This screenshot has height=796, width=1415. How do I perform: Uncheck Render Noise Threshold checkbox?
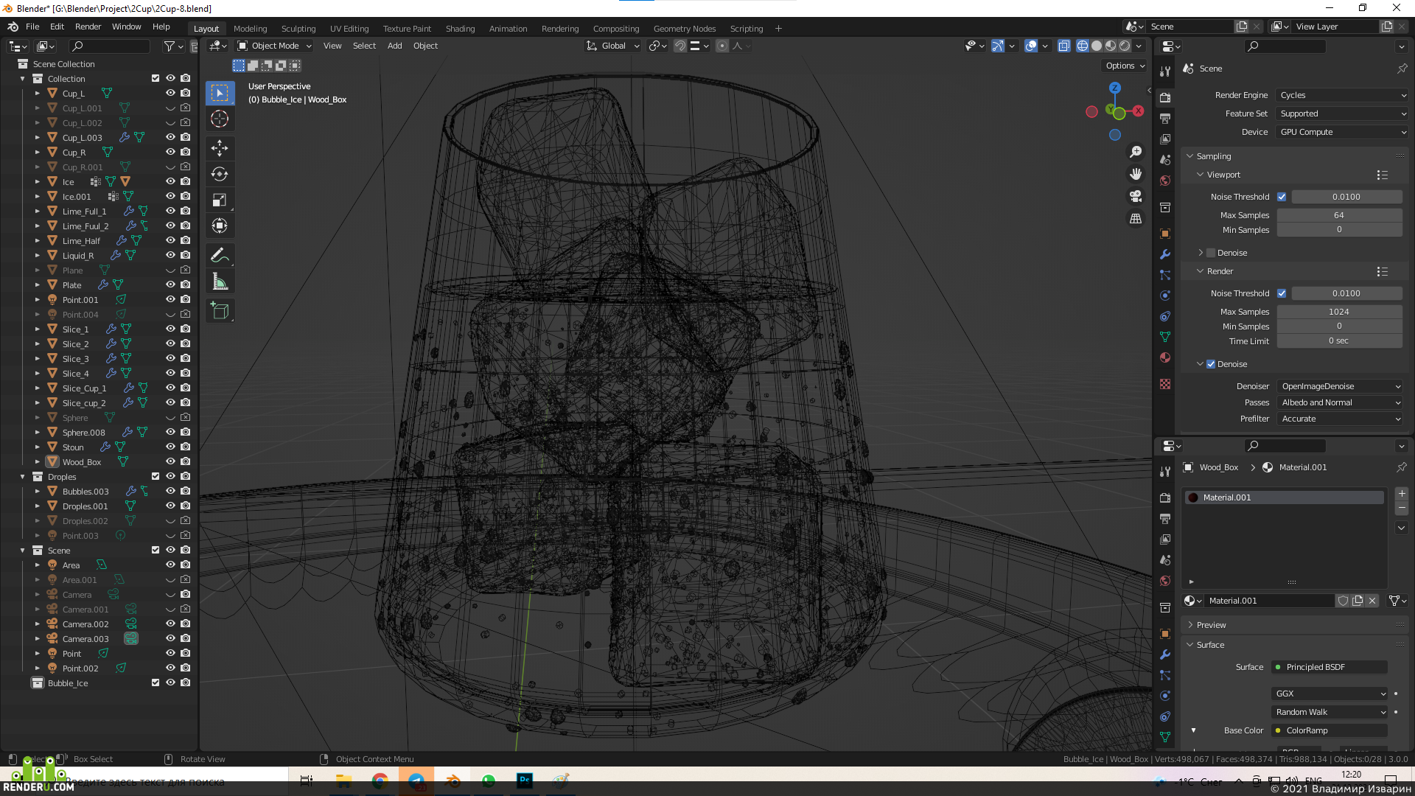tap(1282, 293)
